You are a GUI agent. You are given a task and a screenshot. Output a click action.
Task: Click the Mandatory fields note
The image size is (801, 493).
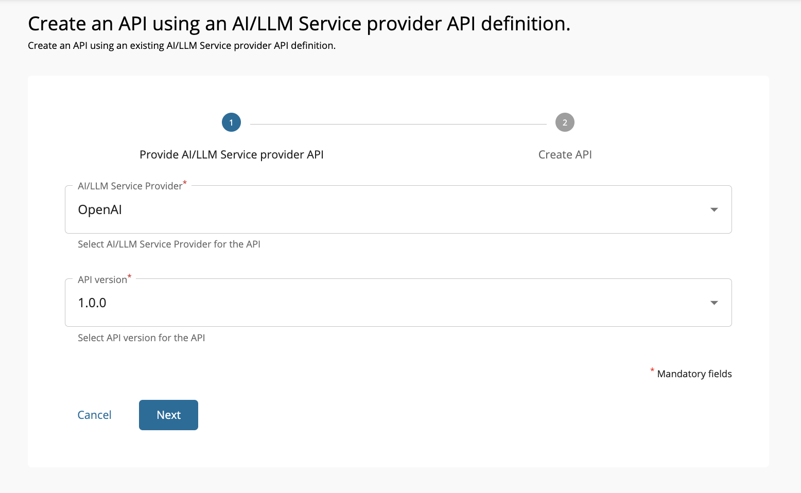[x=694, y=374]
